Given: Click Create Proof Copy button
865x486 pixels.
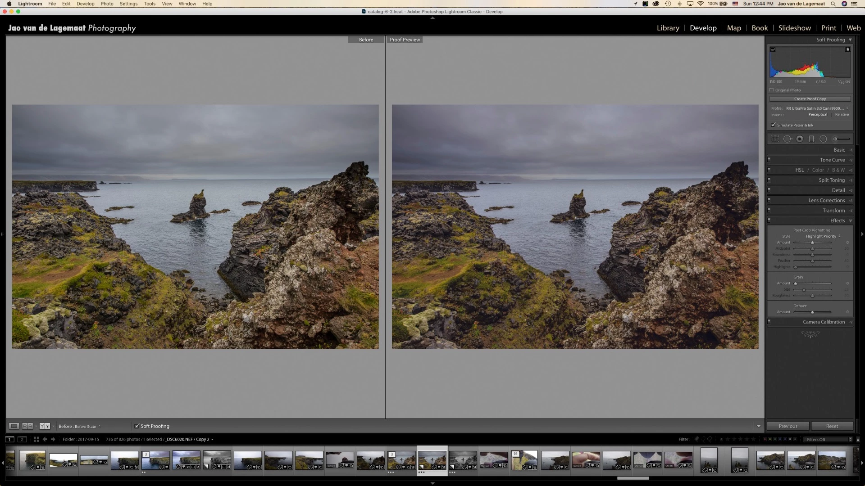Looking at the screenshot, I should [810, 99].
